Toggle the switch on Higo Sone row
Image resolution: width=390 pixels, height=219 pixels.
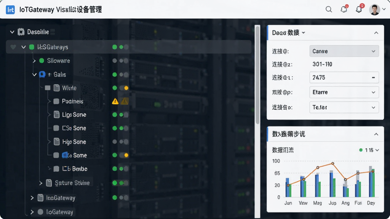pyautogui.click(x=124, y=141)
